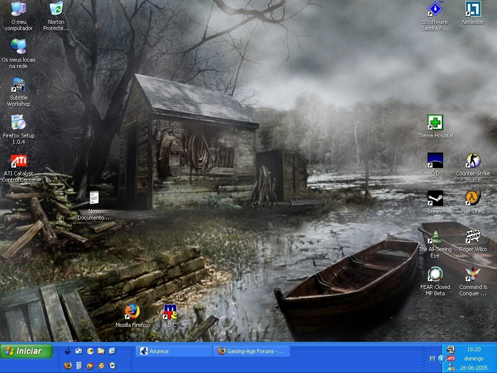
Task: Click the Theme Hospital shortcut
Action: point(435,123)
